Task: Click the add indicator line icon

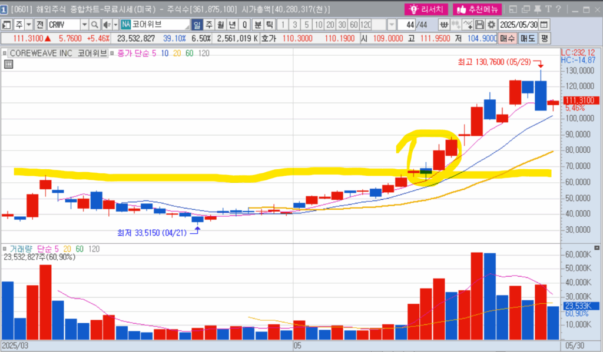Action: point(468,25)
